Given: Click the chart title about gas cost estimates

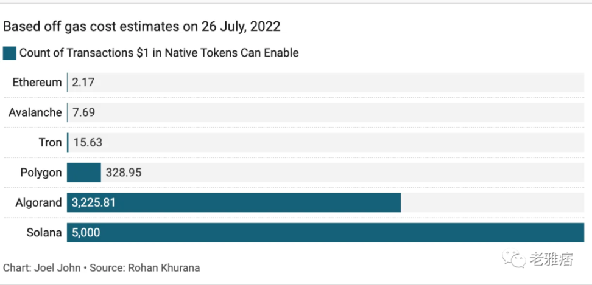Looking at the screenshot, I should [x=142, y=27].
